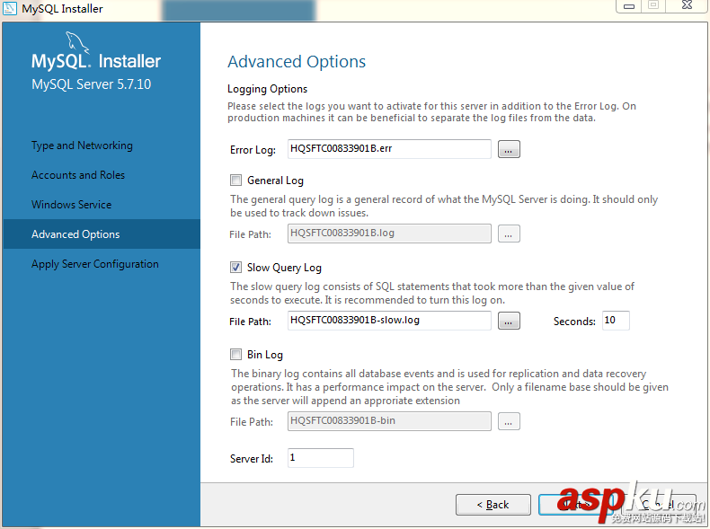Click the Slow Query Log file path field
Screen dimensions: 710x529
[x=389, y=321]
